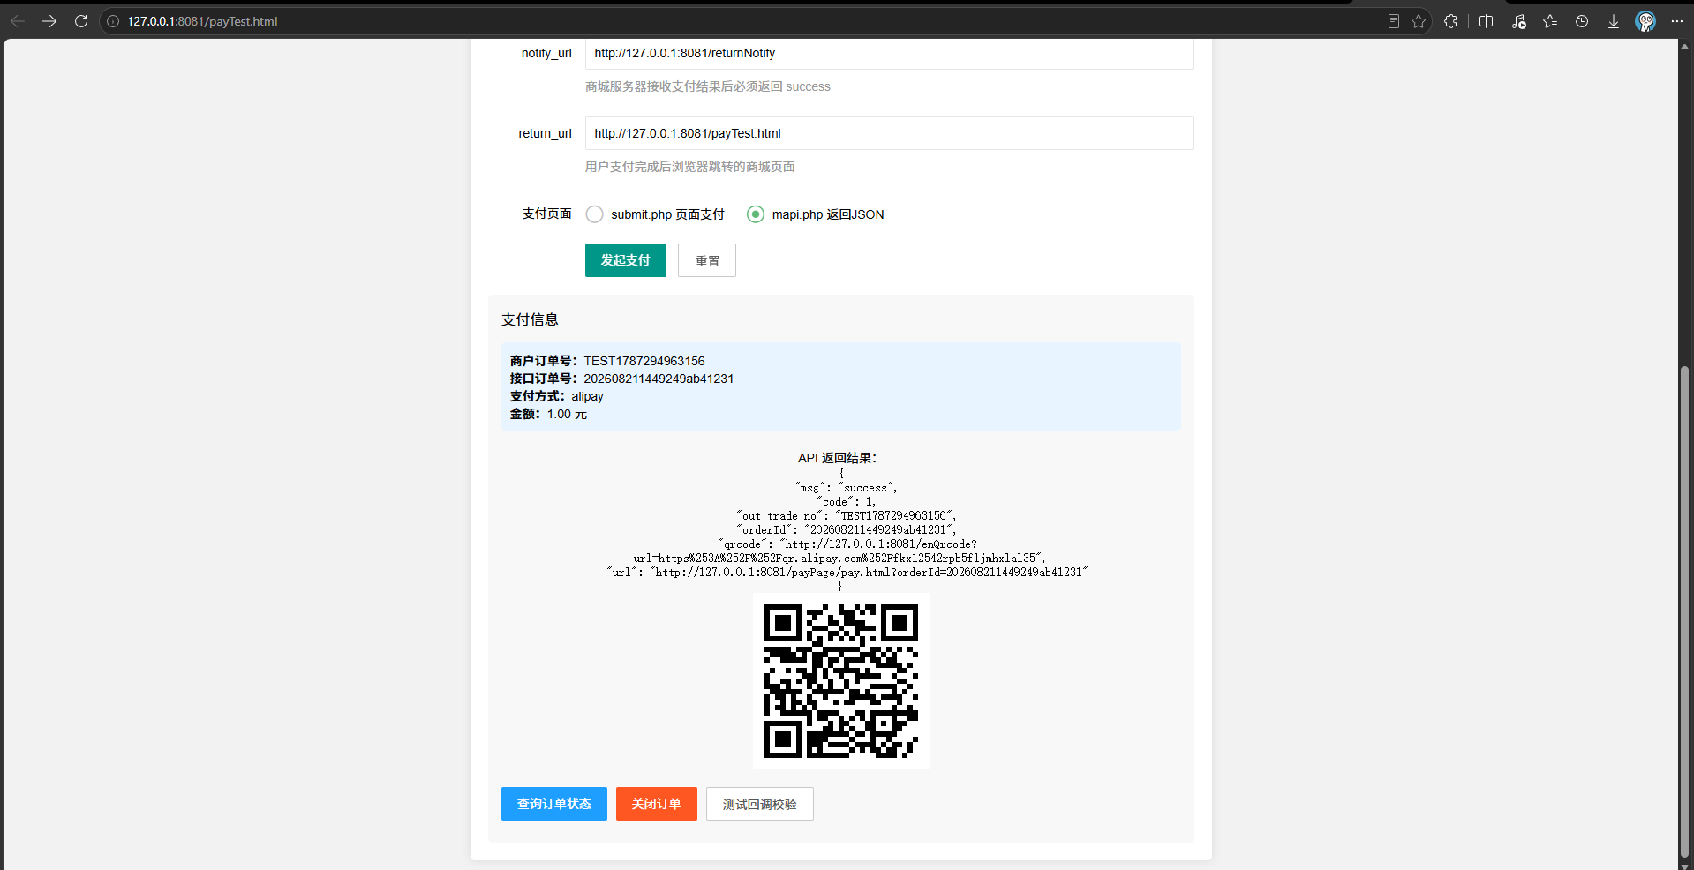Click the 关闭订单 button
Screen dimensions: 1694x870
(x=657, y=804)
